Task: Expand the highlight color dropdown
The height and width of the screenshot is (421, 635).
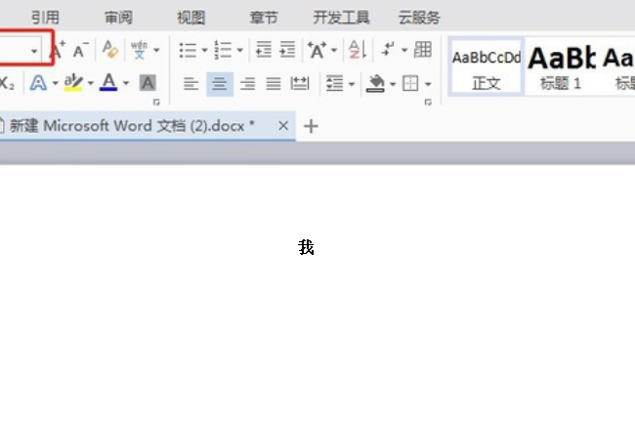Action: point(91,84)
